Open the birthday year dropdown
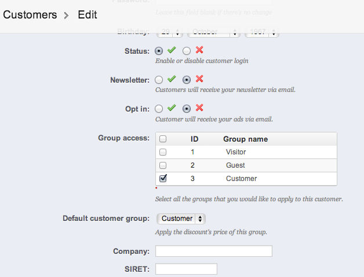 [262, 32]
